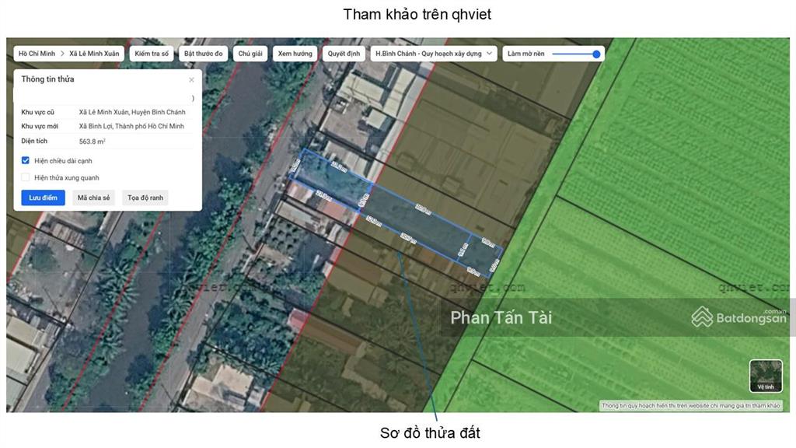The width and height of the screenshot is (796, 448).
Task: Click the green planning zone on the map
Action: click(661, 156)
